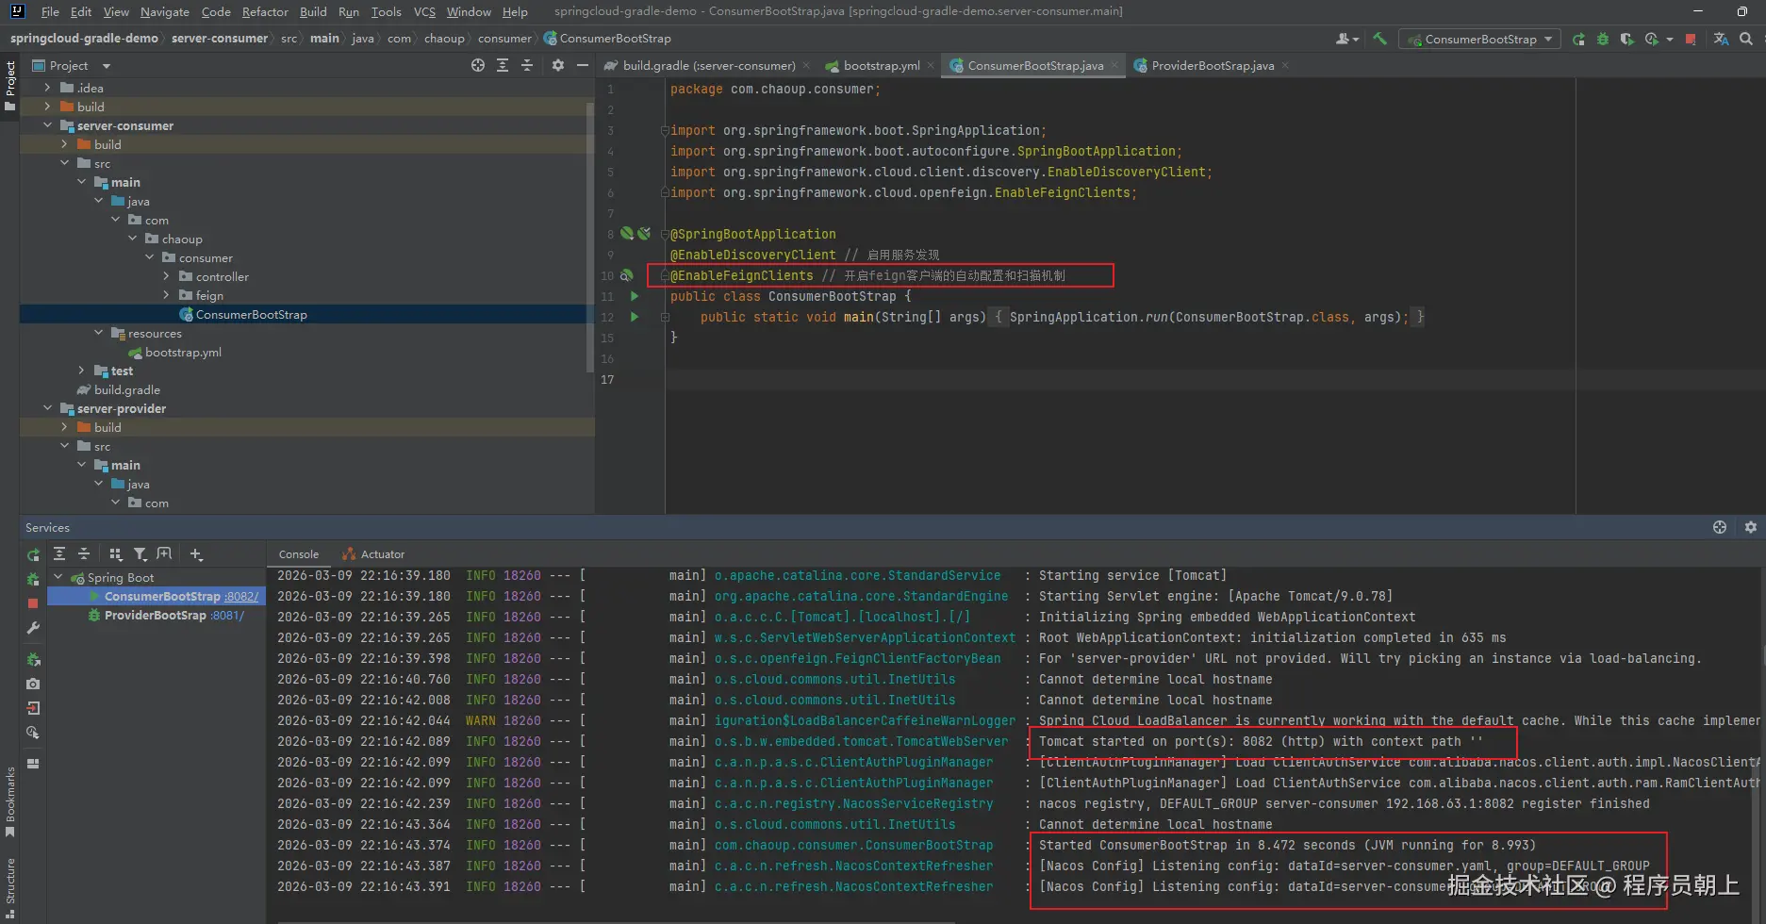Select bootstrap.yml in the project tree
This screenshot has height=924, width=1766.
[183, 352]
